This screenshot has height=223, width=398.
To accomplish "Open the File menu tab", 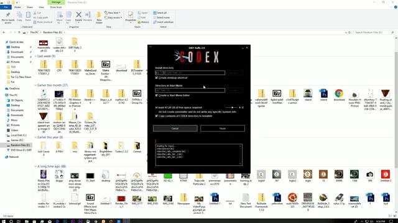I will click(x=6, y=7).
